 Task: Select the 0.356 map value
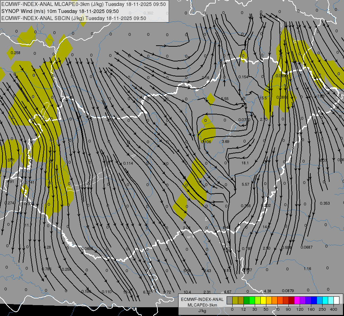tap(246, 206)
